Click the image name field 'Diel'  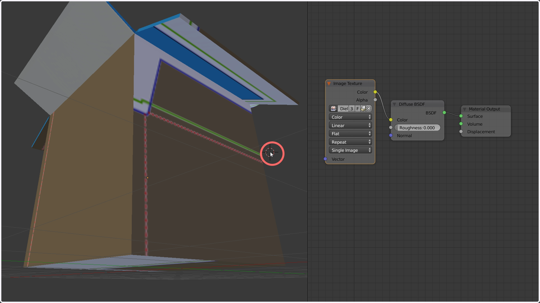(343, 109)
